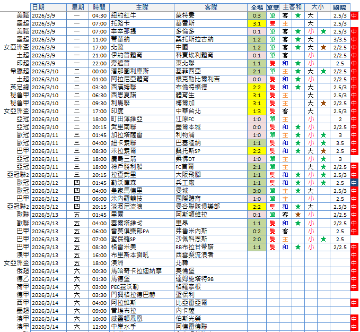The width and height of the screenshot is (360, 332).
Task: Click the green star in the 皇家馬德里 row
Action: [x=298, y=191]
